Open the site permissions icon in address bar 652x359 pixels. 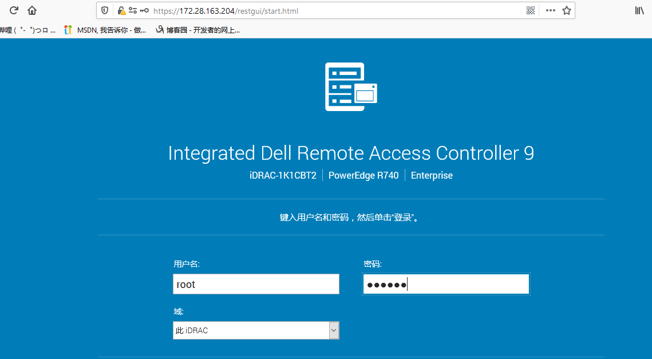133,10
